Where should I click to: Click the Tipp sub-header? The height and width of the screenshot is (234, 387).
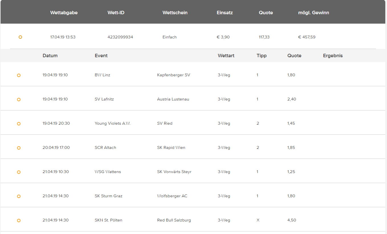[262, 56]
